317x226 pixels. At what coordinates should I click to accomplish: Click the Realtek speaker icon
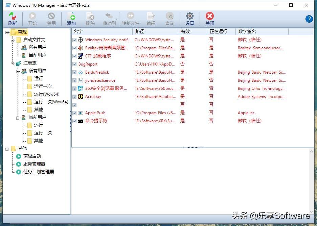(81, 48)
